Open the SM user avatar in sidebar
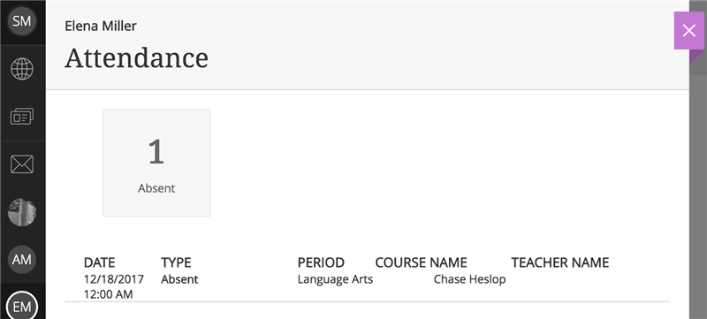The image size is (707, 319). pyautogui.click(x=21, y=20)
